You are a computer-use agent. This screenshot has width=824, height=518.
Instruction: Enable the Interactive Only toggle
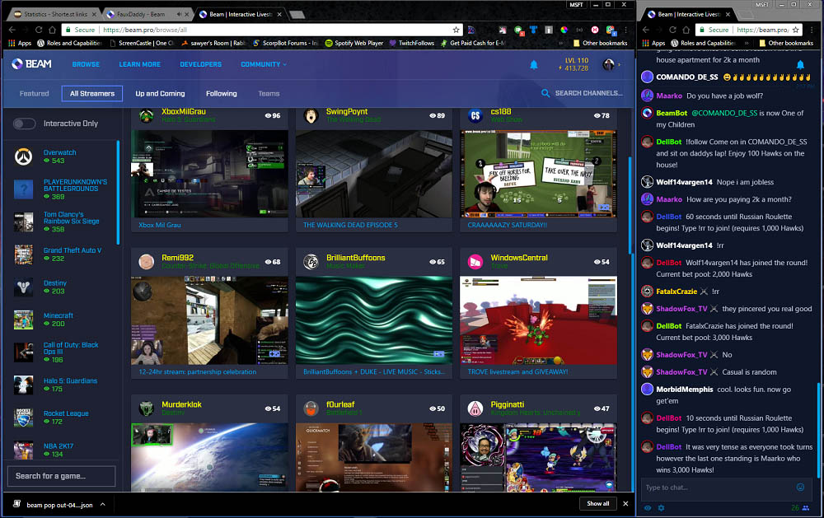[x=25, y=122]
